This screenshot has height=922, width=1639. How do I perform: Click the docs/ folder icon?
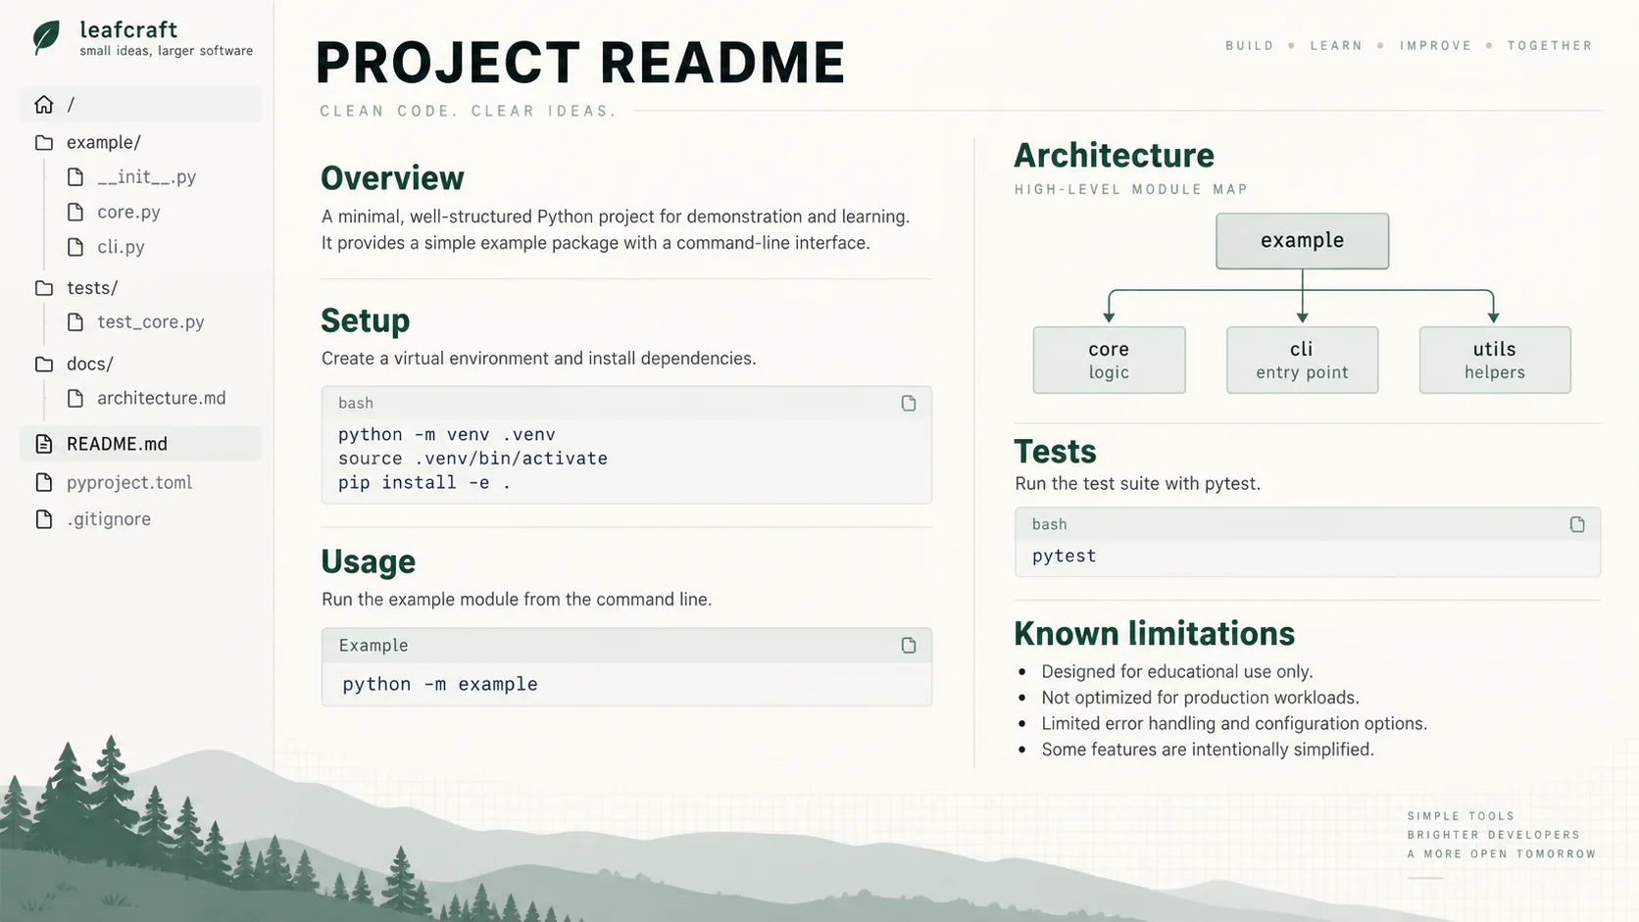tap(44, 364)
